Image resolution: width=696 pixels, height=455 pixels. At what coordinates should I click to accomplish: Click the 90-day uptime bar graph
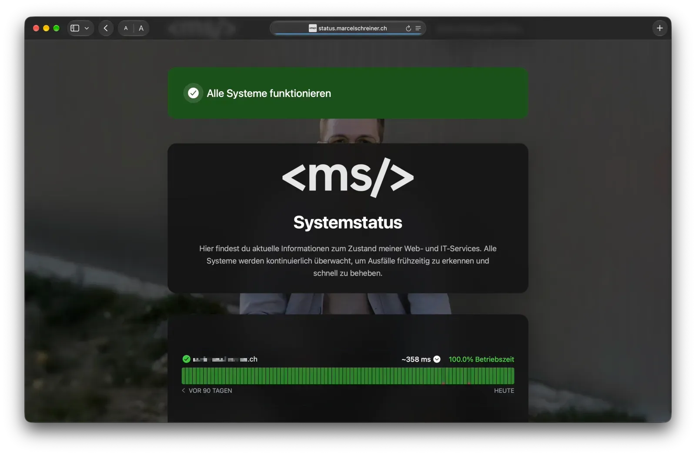pos(348,376)
